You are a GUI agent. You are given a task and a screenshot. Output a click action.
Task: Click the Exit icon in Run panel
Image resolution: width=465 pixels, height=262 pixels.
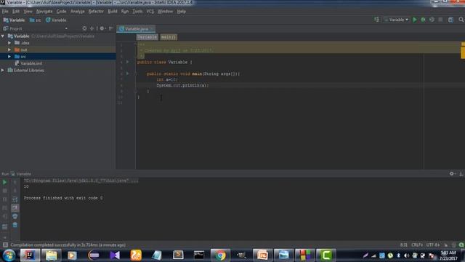tap(5, 217)
